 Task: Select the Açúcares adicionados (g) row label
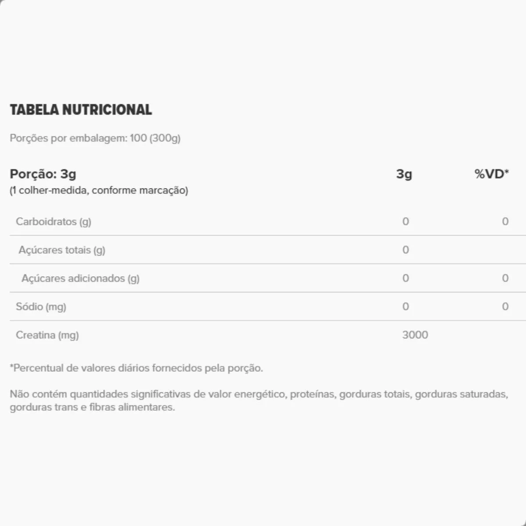[80, 278]
